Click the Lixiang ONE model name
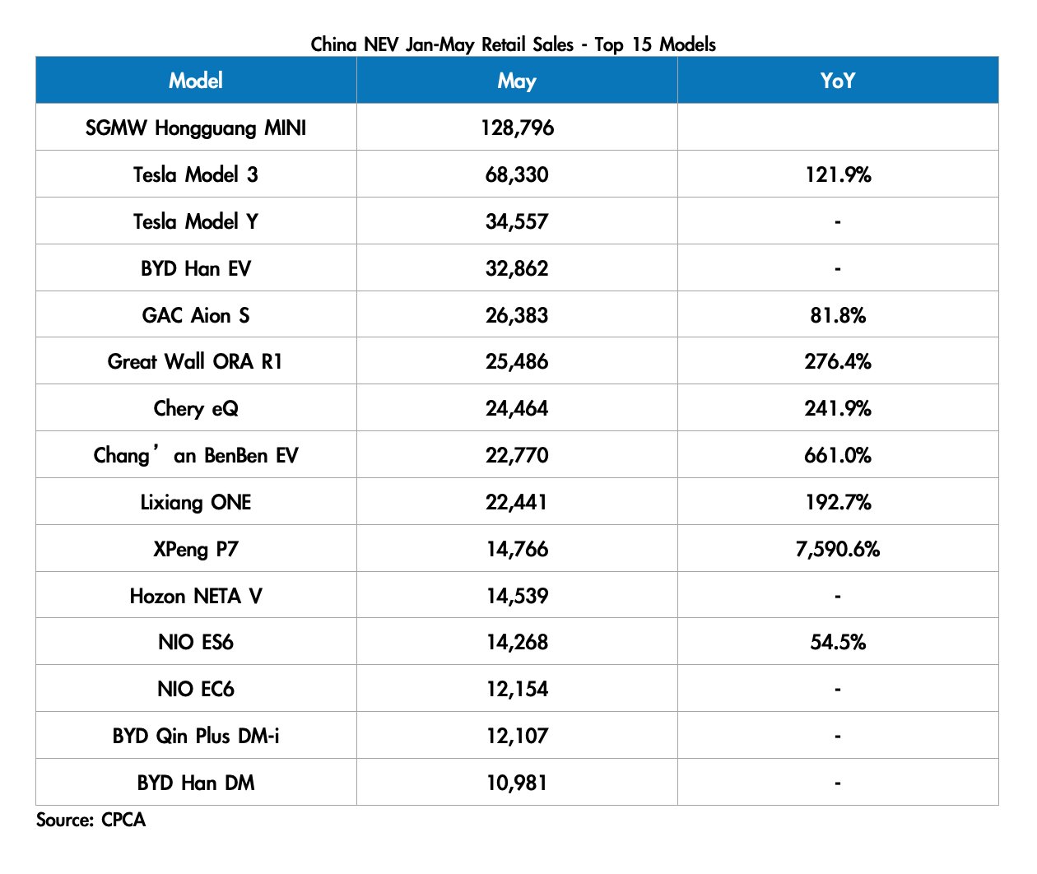Viewport: 1037px width, 874px height. tap(196, 502)
